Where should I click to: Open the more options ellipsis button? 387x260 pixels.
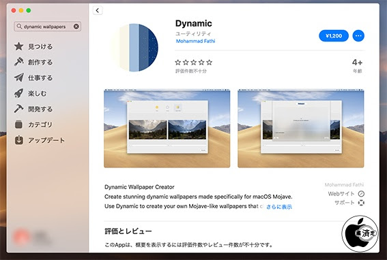[x=358, y=35]
